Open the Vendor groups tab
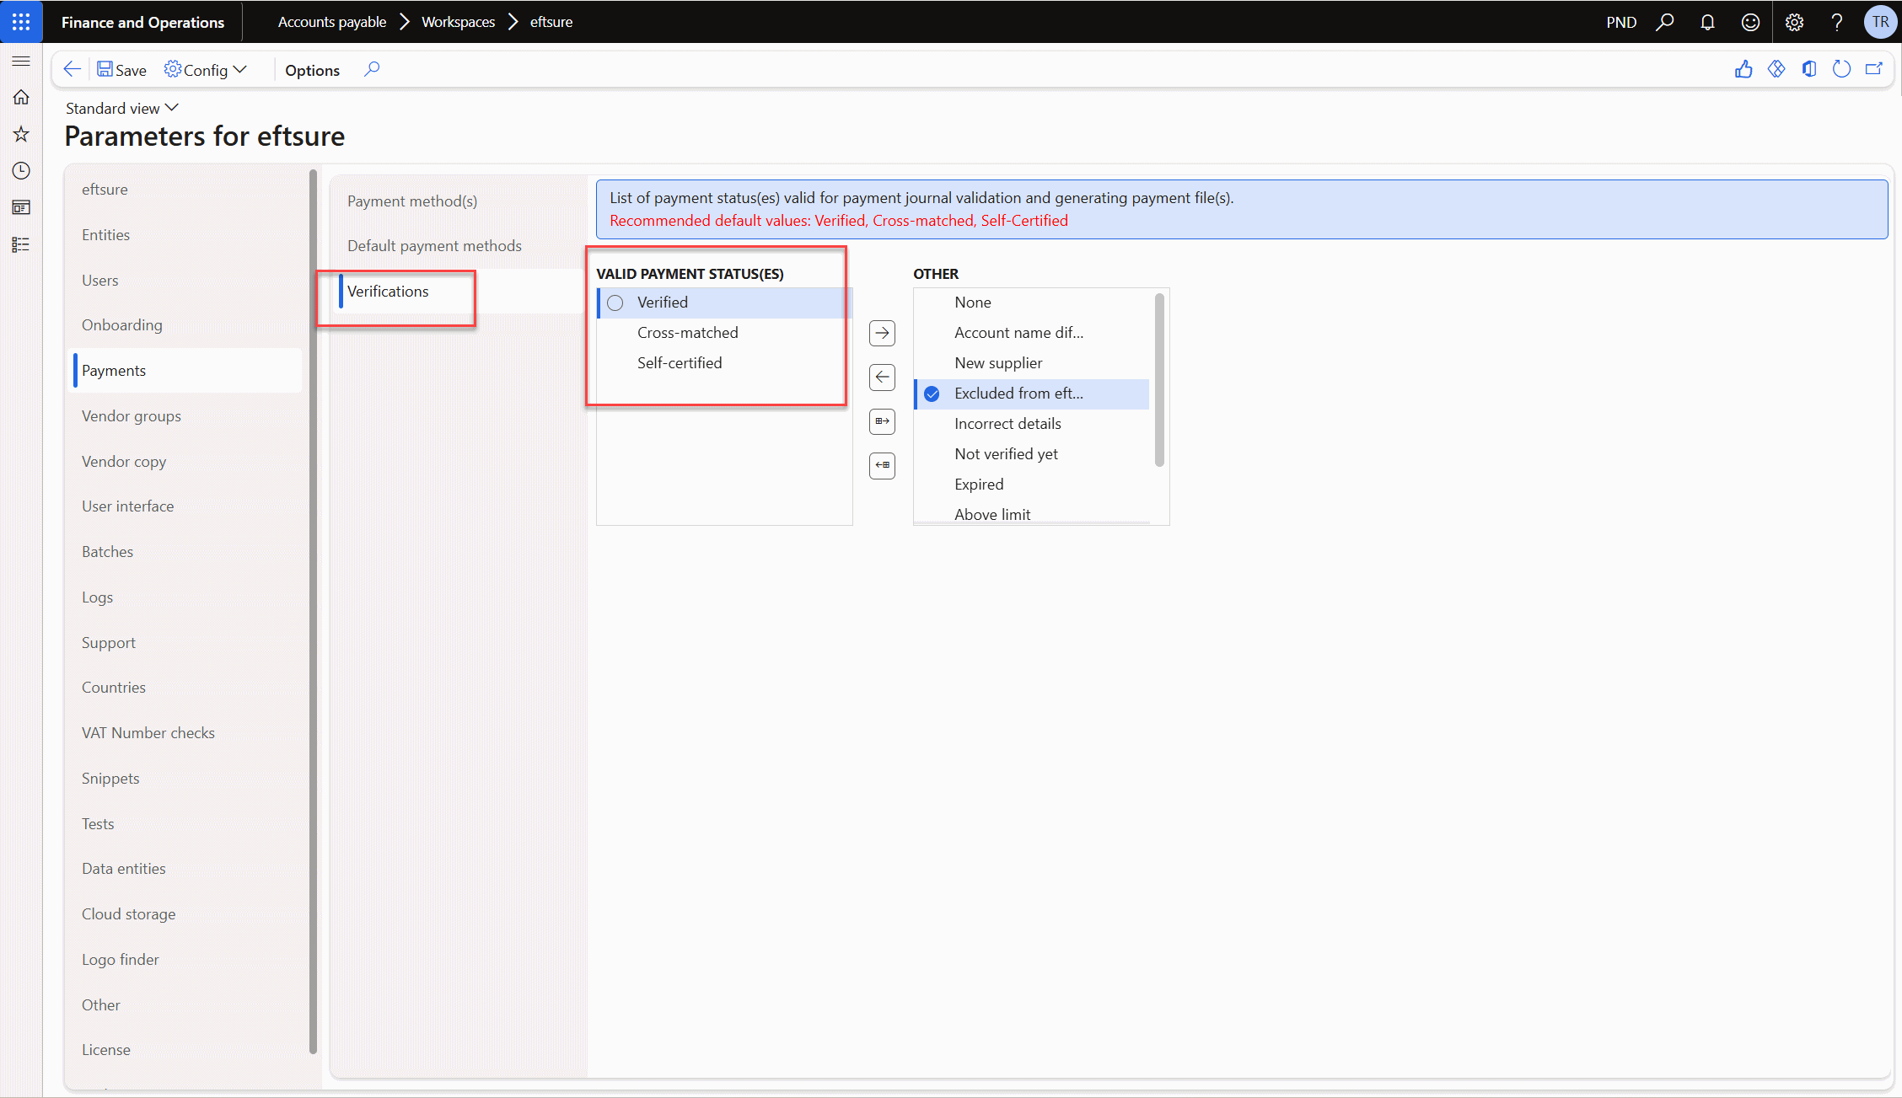 (187, 416)
